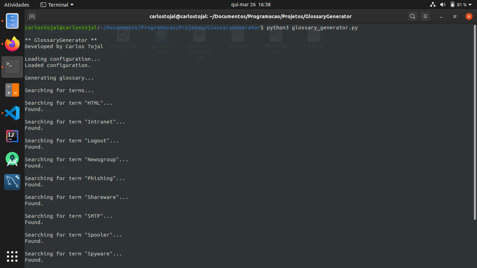Screen dimensions: 477x268
Task: Click the line 'Searching for term "Spooler"...'
Action: click(x=73, y=235)
